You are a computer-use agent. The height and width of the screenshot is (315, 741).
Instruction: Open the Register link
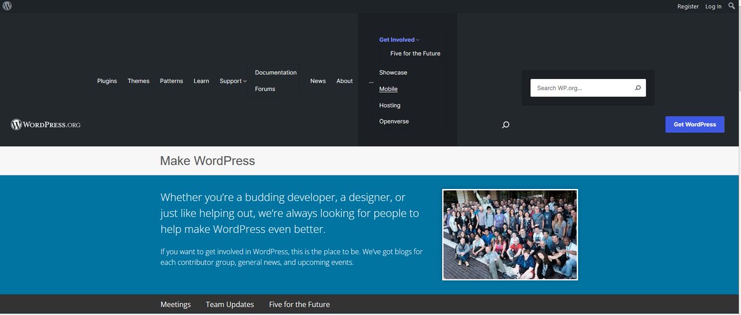(x=688, y=6)
